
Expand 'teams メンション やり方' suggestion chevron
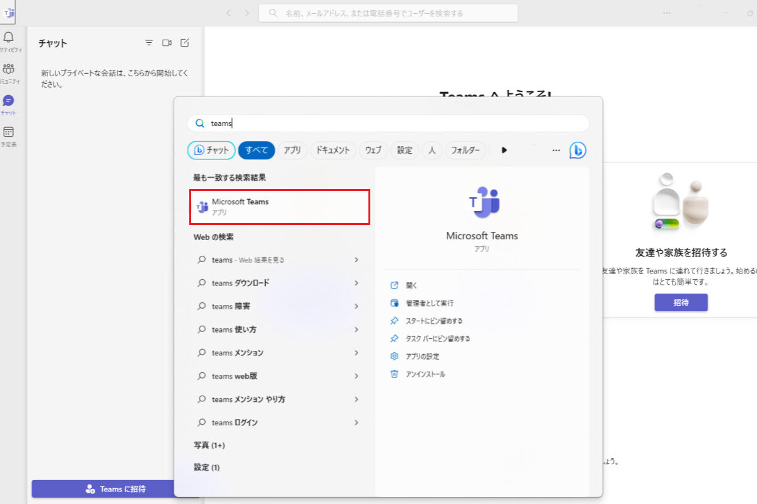356,399
